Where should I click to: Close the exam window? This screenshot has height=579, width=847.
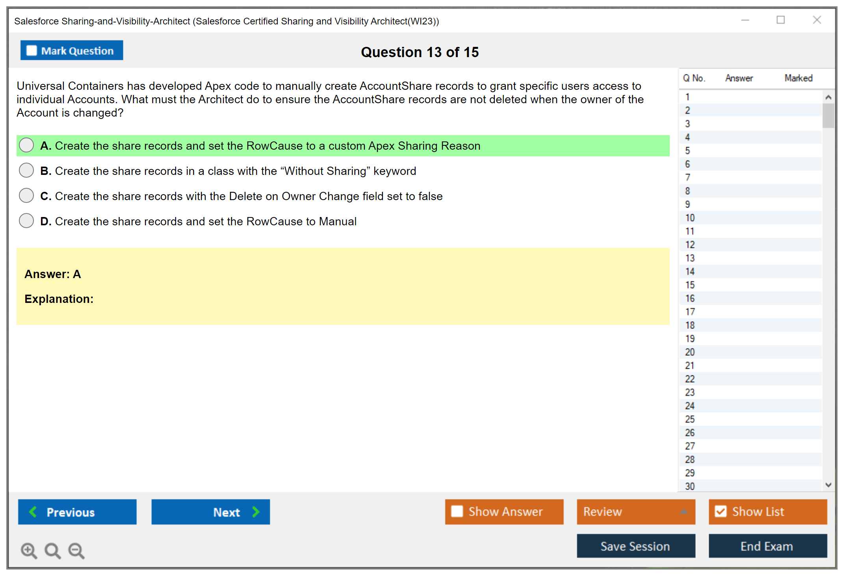[x=817, y=20]
